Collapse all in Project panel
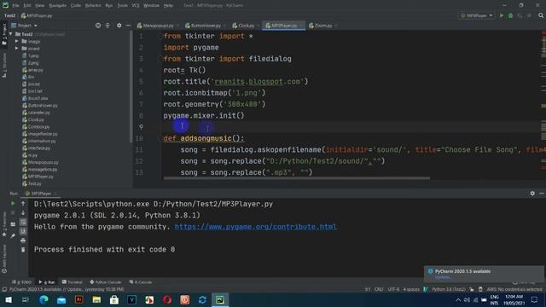 [x=107, y=26]
